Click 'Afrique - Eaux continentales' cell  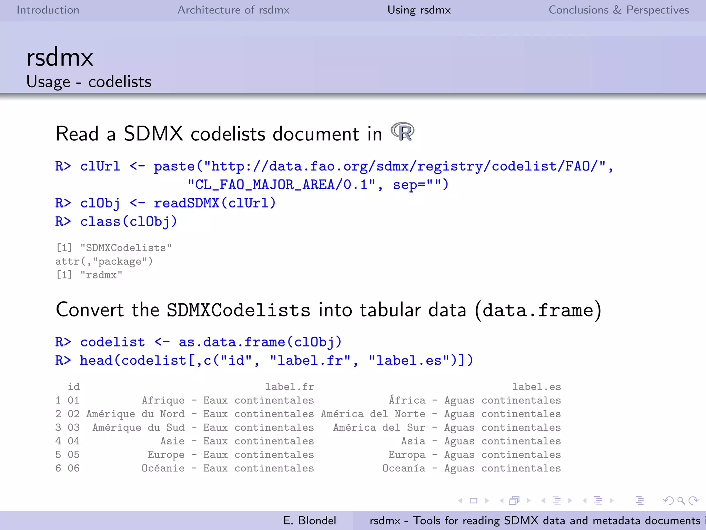228,400
